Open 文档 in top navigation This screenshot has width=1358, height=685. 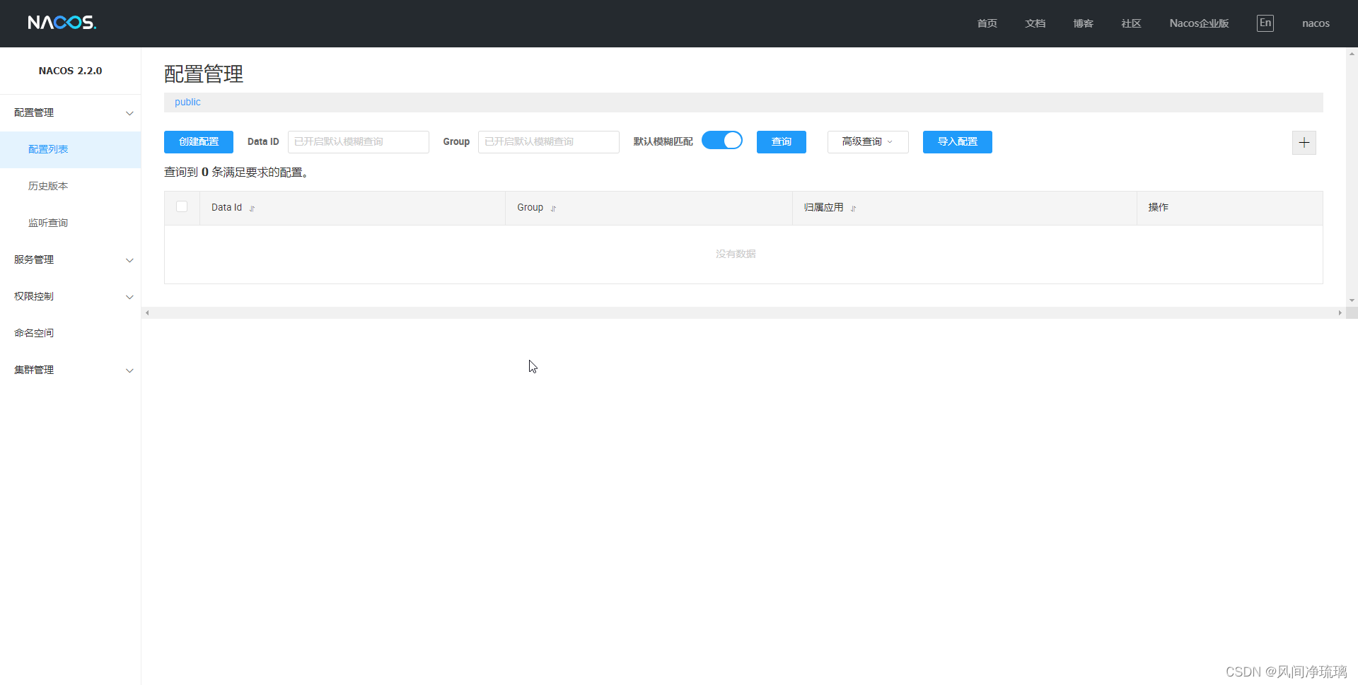click(1035, 23)
